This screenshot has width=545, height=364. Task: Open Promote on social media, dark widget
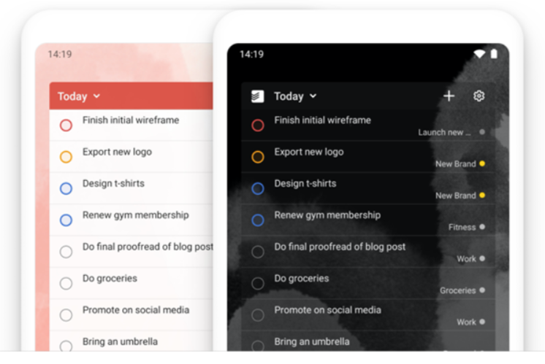(328, 310)
